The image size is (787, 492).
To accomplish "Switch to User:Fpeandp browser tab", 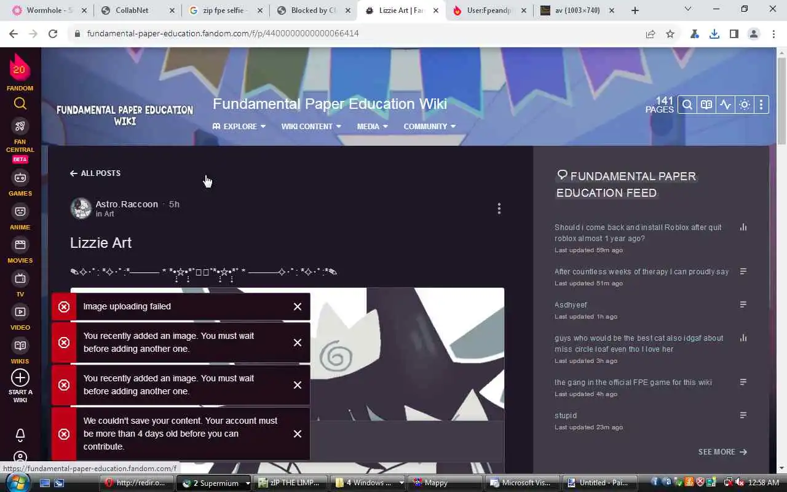I will click(490, 10).
